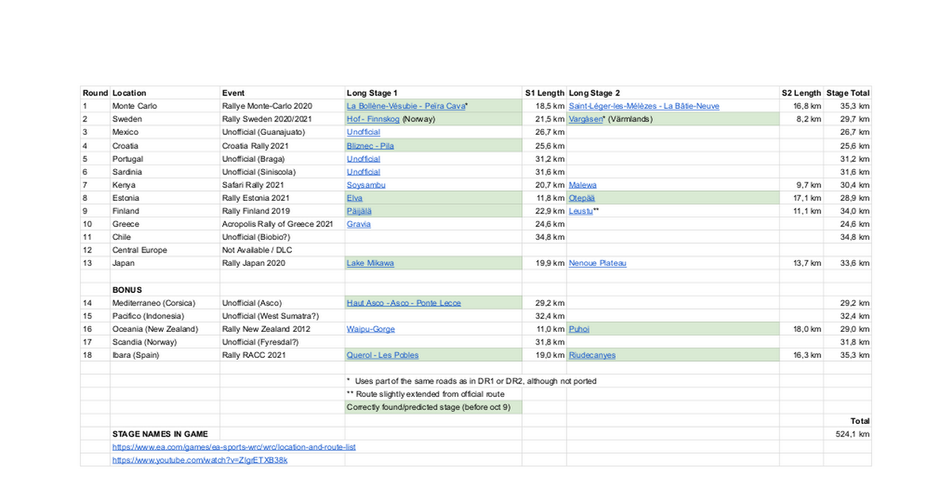The image size is (952, 500).
Task: Open the Malewa stage link
Action: (x=583, y=185)
